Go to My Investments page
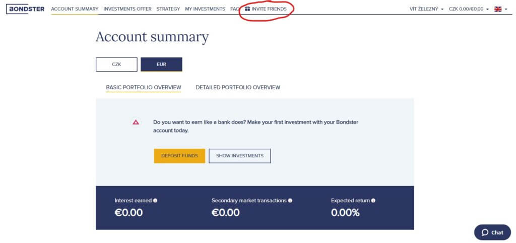 pyautogui.click(x=205, y=9)
